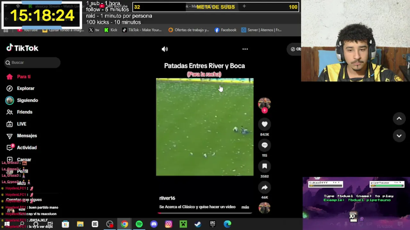Open TikTok - Make Your... bookmark
410x230 pixels.
142,30
